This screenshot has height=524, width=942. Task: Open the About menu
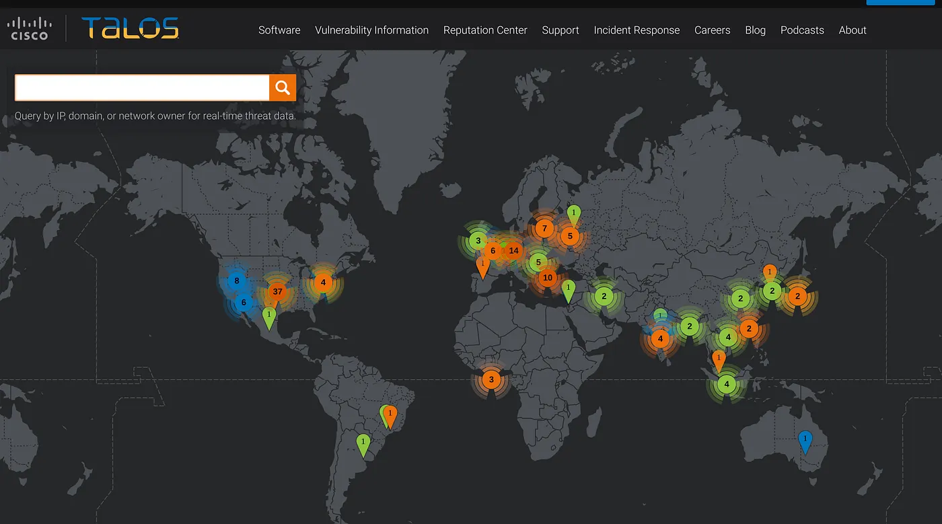(853, 30)
